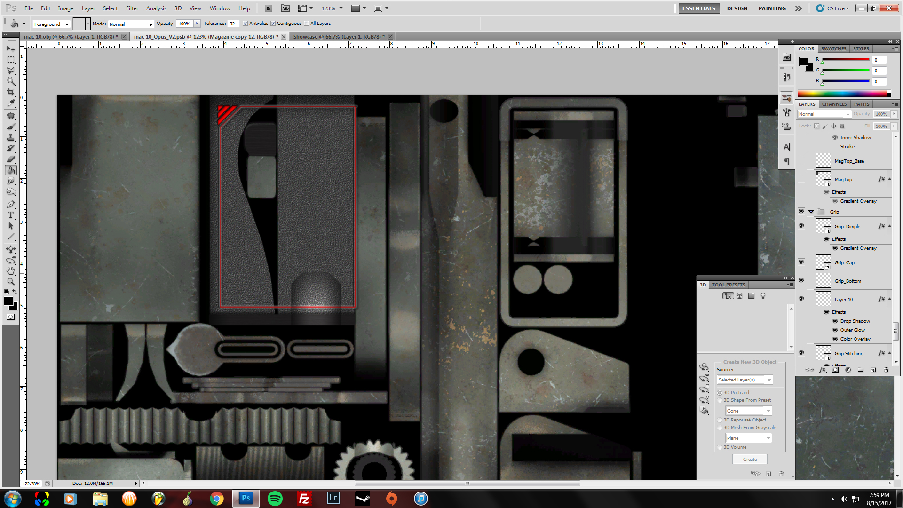The width and height of the screenshot is (903, 508).
Task: Select the Polygonal Lasso tool
Action: [11, 71]
